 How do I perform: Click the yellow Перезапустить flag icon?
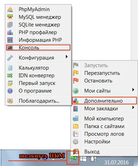click(x=76, y=73)
